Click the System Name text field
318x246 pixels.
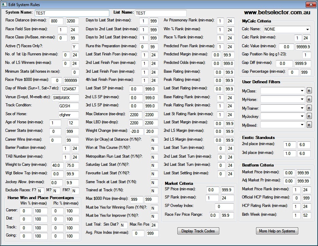click(x=71, y=13)
